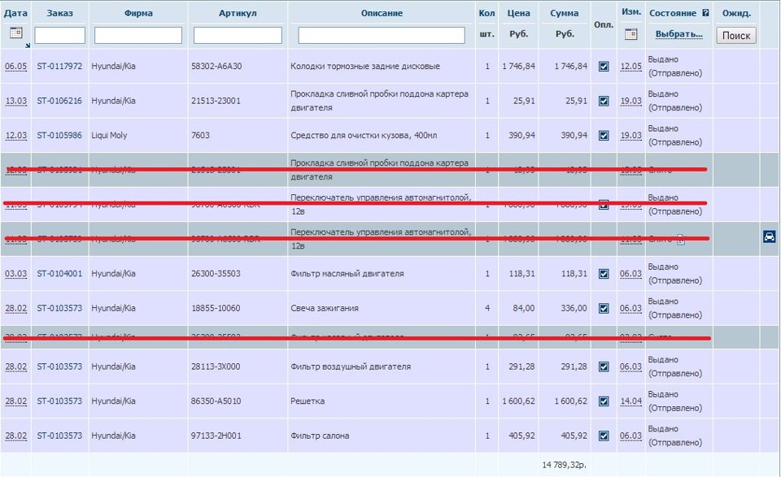Toggle paid checkbox for Решетка row
Screen dimensions: 781x477
604,401
